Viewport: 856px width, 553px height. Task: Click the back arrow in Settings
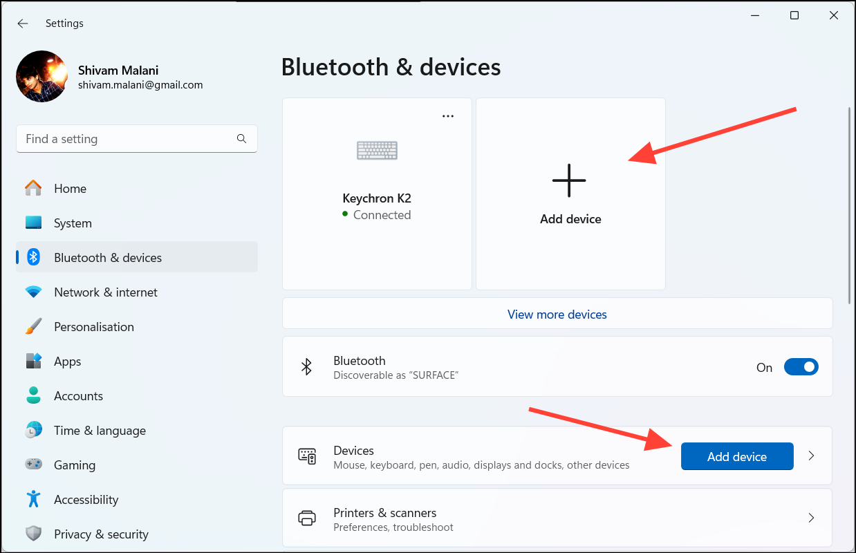coord(23,24)
